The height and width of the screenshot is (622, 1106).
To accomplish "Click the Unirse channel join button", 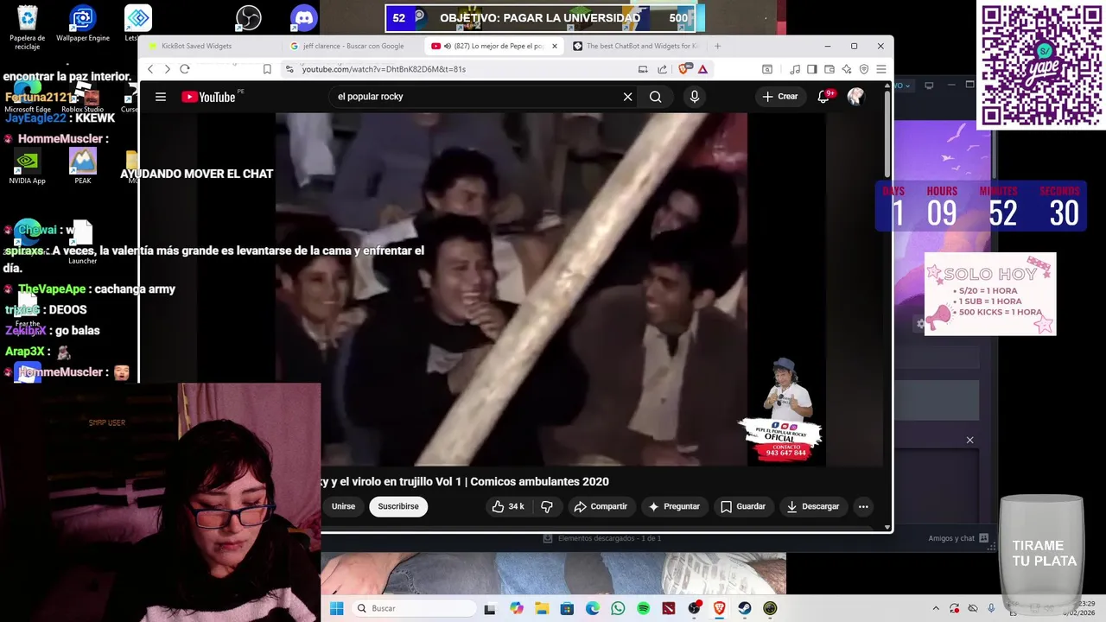I will coord(343,506).
